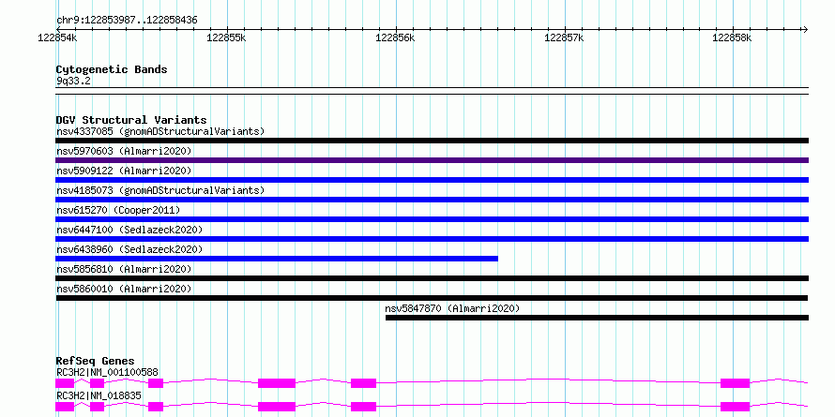Click the 122856k ruler position label
The image size is (835, 417).
[395, 37]
